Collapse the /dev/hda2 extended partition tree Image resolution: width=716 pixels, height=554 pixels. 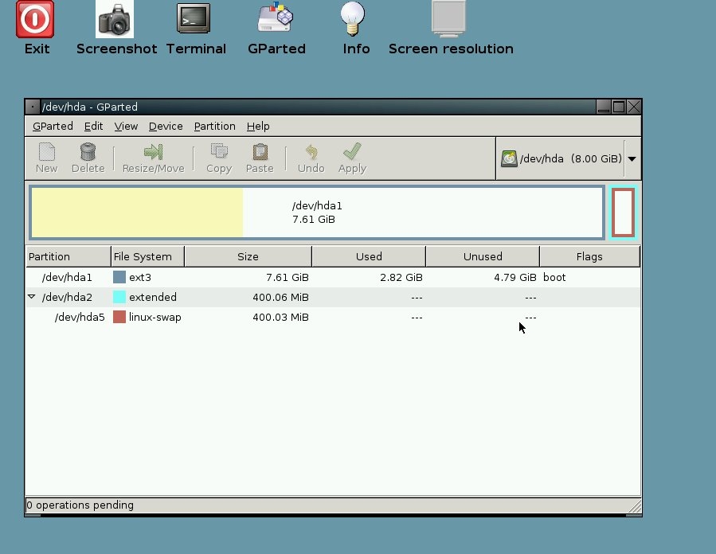pos(32,297)
